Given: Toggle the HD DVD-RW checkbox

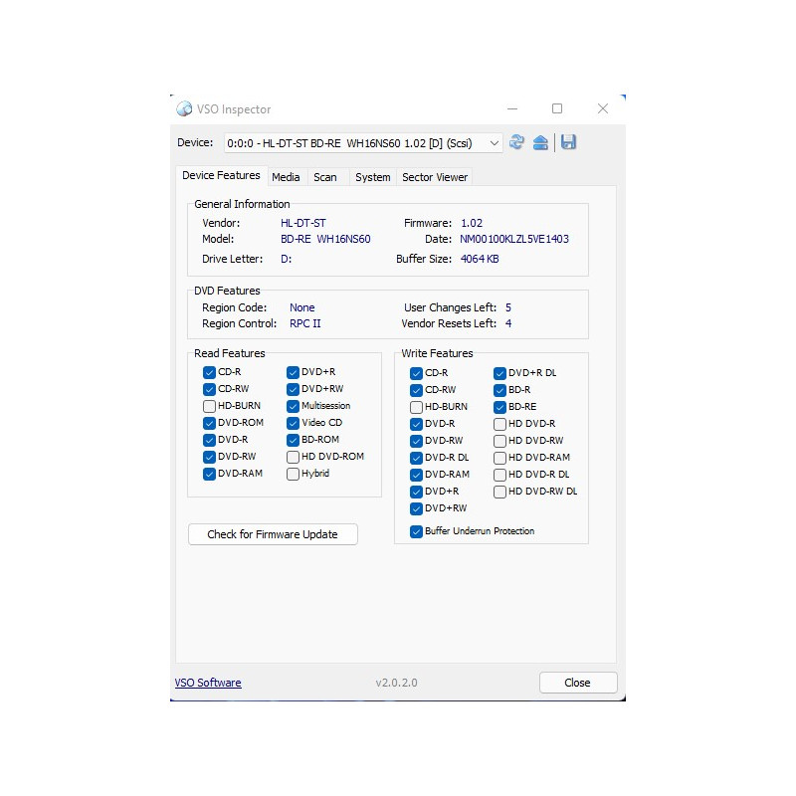Looking at the screenshot, I should click(x=499, y=441).
